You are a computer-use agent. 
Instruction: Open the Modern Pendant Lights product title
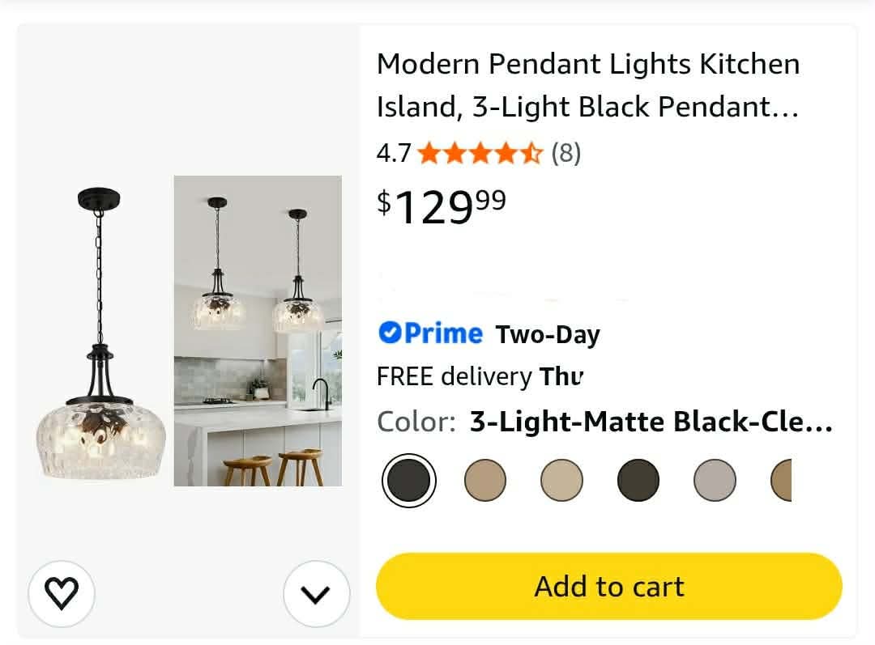[588, 85]
